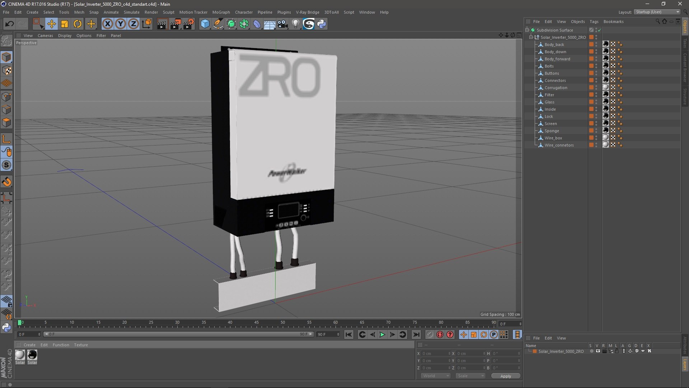Select the Scale tool
Image resolution: width=689 pixels, height=388 pixels.
[x=65, y=24]
